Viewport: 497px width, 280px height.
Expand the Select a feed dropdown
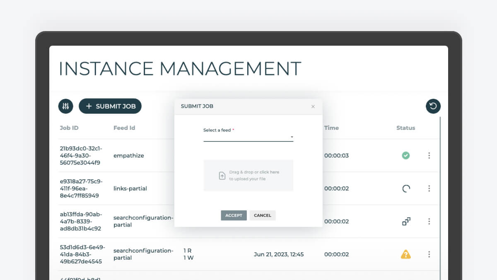click(248, 137)
